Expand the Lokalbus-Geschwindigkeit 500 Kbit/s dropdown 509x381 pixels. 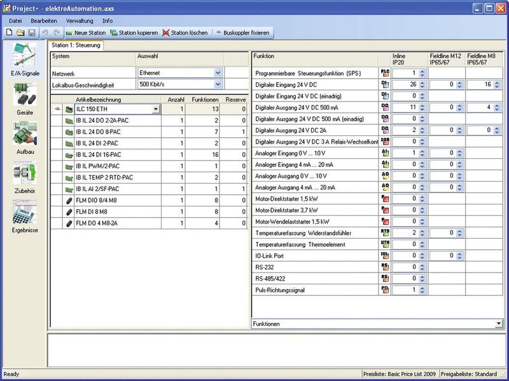(x=218, y=84)
